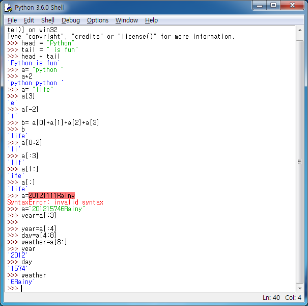Click the vertical scrollbar thumb
308x306 pixels.
(300, 162)
